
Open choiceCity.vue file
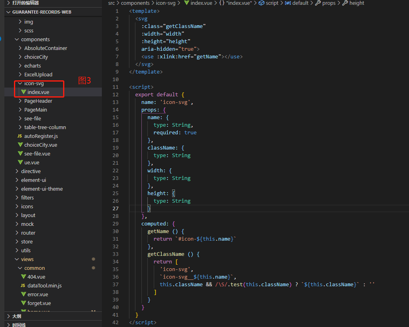tap(41, 145)
